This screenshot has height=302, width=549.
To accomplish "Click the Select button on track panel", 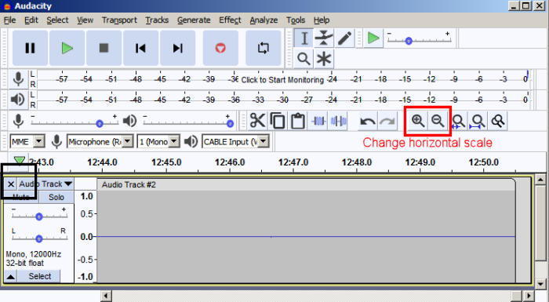I will [39, 276].
